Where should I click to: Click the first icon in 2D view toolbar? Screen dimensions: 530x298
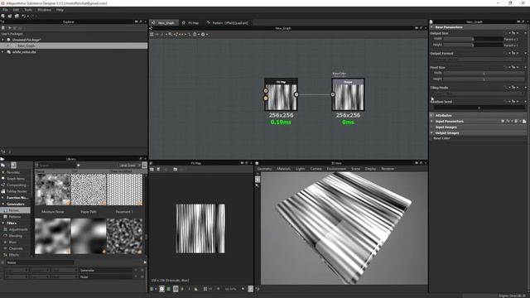[x=152, y=169]
